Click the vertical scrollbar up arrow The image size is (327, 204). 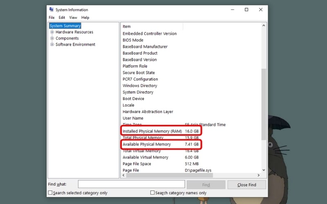coord(264,26)
